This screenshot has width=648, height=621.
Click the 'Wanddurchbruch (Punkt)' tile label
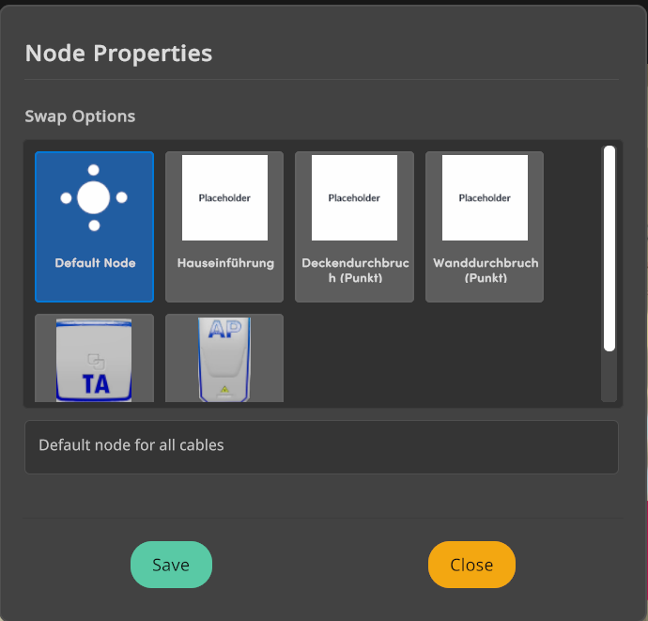click(486, 271)
